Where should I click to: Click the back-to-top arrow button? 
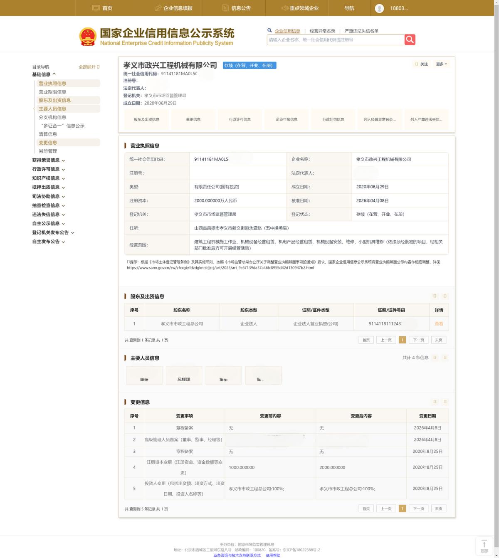pyautogui.click(x=484, y=546)
